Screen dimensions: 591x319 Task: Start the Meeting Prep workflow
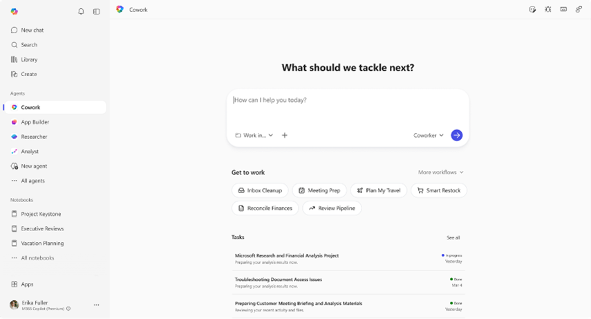(319, 191)
